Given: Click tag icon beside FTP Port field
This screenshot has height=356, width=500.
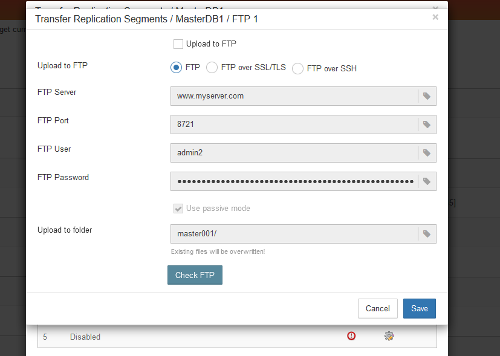Looking at the screenshot, I should pyautogui.click(x=427, y=125).
